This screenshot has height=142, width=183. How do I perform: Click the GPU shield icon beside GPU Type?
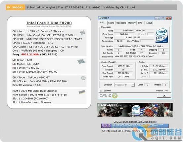tap(83, 78)
